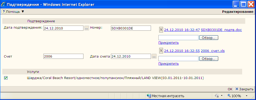
Task: Click the Дата подтверждения date field
Action: [63, 28]
